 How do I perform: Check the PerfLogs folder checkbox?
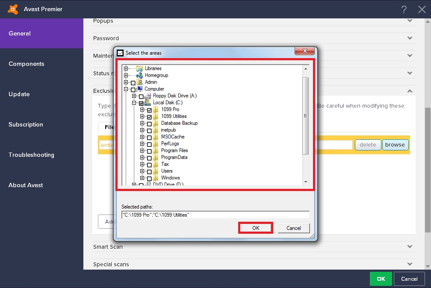(x=149, y=144)
